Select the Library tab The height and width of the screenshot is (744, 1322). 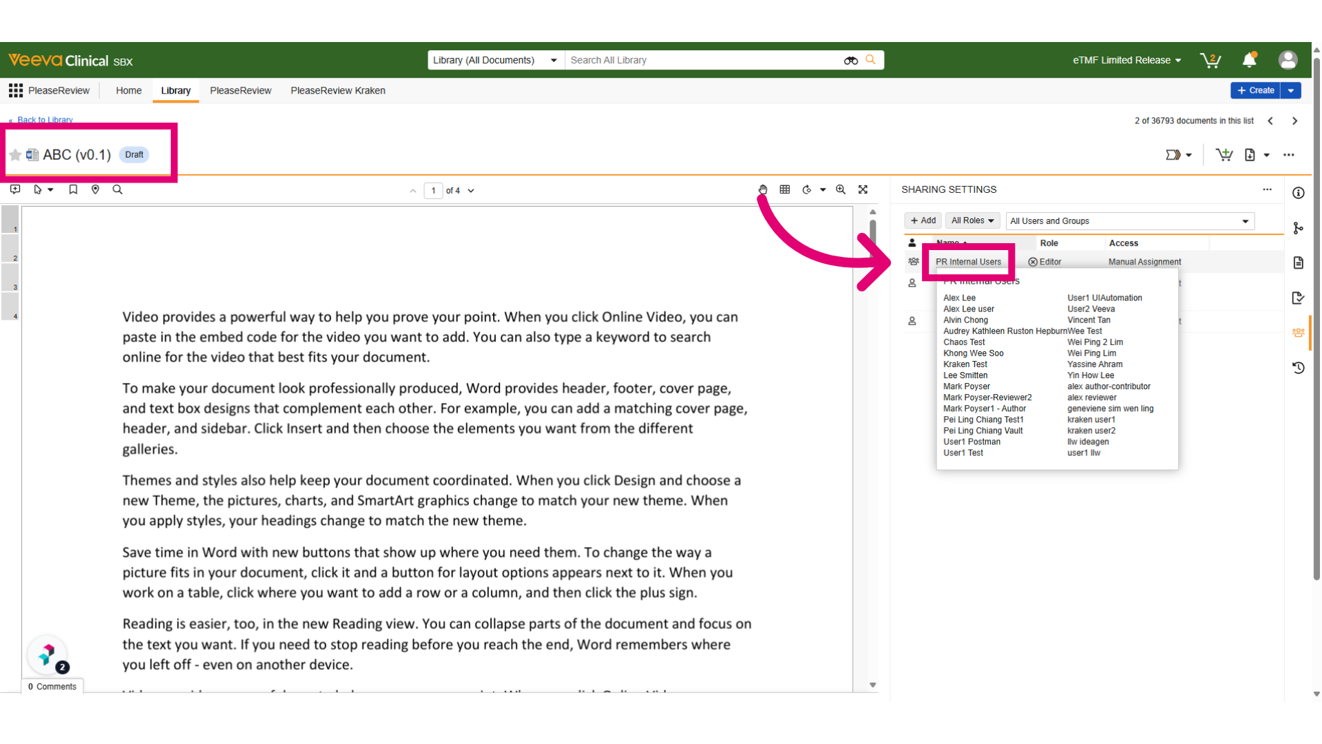[176, 90]
